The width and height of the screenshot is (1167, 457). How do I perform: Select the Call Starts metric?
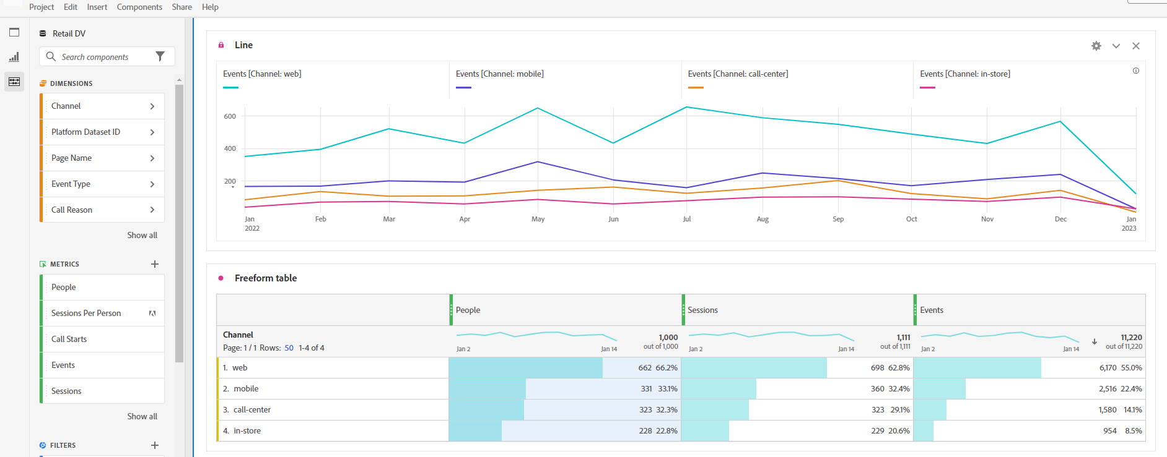click(102, 339)
